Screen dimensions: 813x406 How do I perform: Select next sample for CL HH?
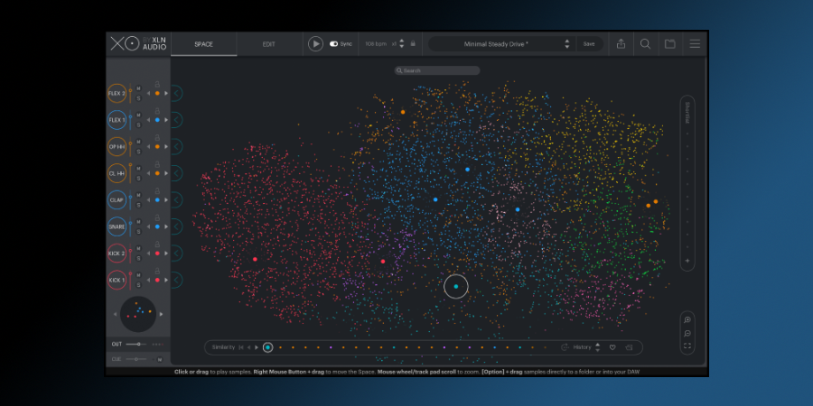pos(166,173)
